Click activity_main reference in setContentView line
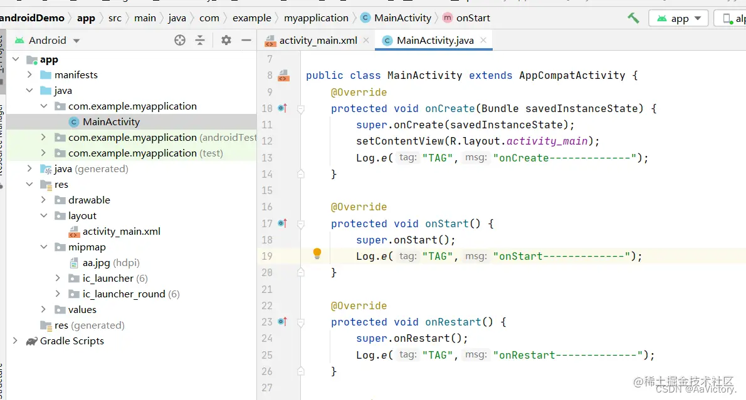Image resolution: width=746 pixels, height=400 pixels. pos(547,141)
